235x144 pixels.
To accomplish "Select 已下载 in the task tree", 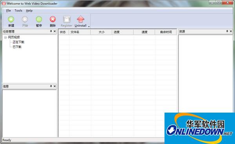I will coord(17,47).
